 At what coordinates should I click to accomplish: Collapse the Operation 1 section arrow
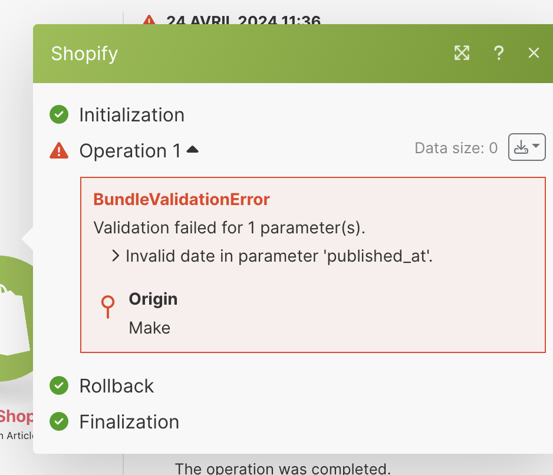(x=192, y=150)
